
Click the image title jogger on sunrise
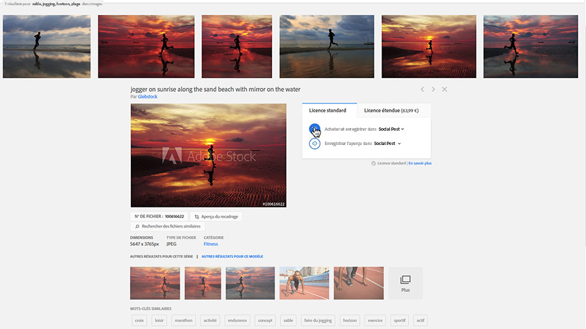pos(216,89)
